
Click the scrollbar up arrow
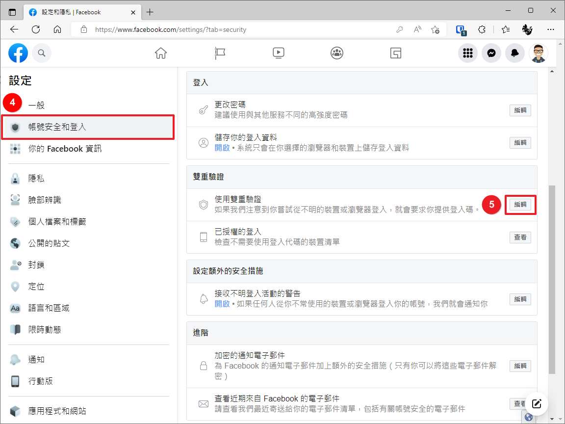(552, 71)
